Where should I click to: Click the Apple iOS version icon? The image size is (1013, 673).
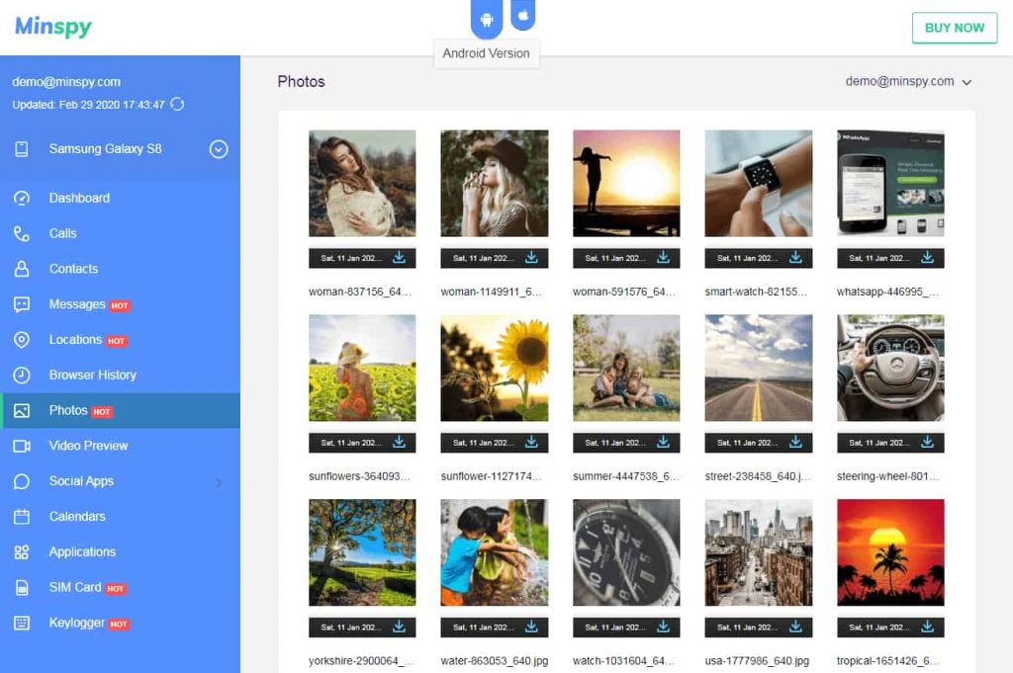[x=523, y=16]
